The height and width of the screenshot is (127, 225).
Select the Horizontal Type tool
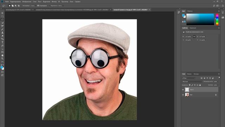tap(2, 42)
